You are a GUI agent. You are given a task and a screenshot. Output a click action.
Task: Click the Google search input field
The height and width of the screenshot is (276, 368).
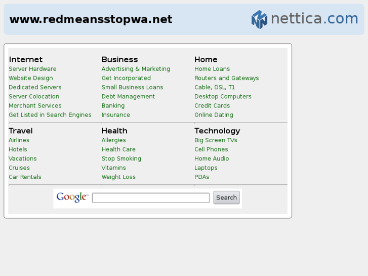click(151, 198)
